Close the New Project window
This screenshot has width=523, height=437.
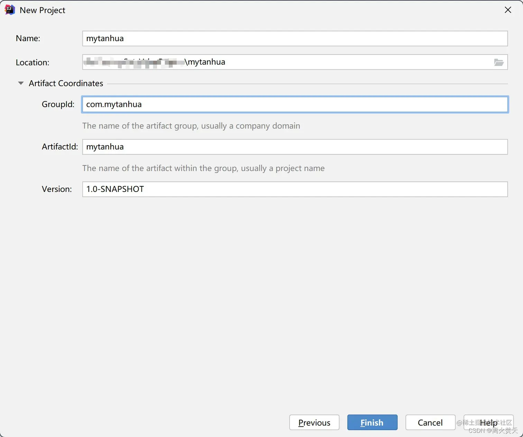pos(508,10)
